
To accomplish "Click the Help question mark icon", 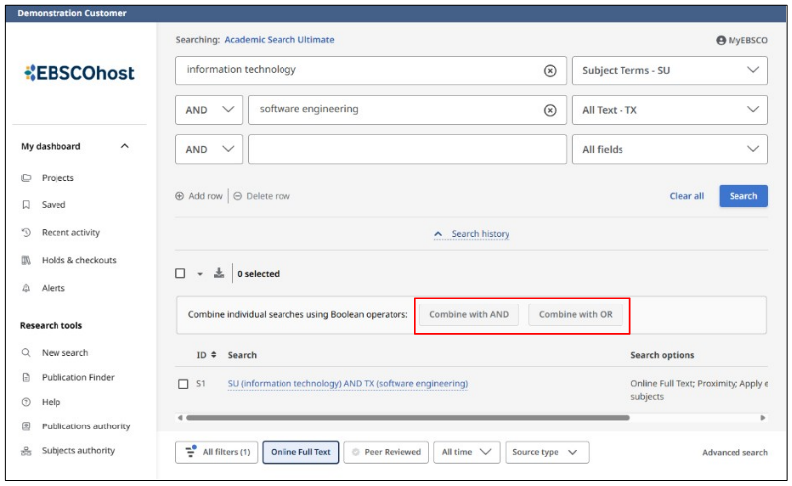I will coord(26,402).
